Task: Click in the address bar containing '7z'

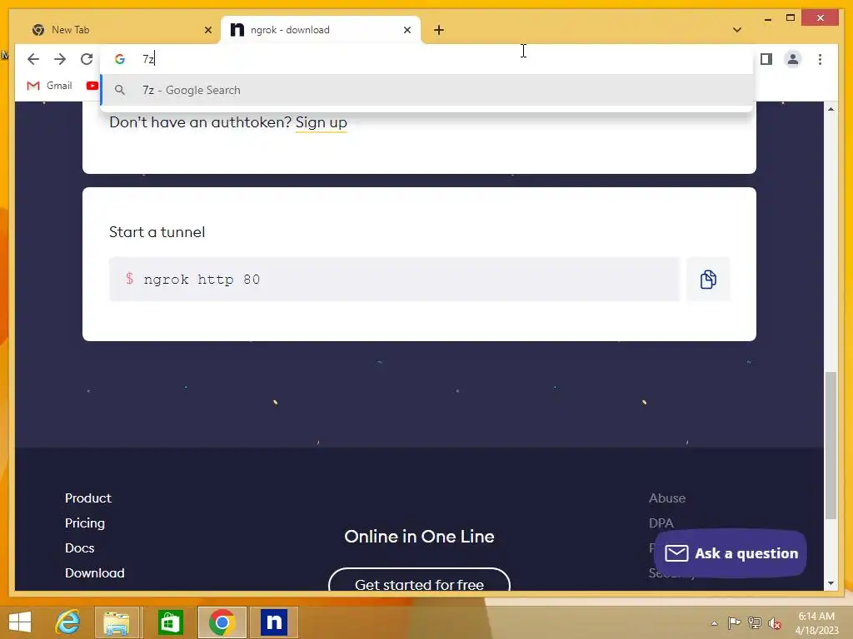Action: coord(427,59)
